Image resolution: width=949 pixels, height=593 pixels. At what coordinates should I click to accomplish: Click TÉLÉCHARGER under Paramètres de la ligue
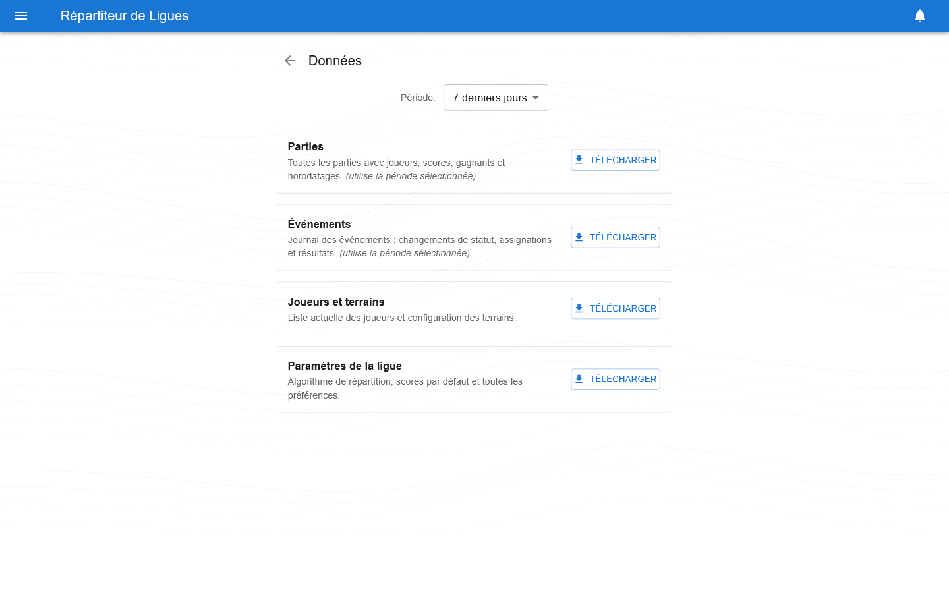point(615,379)
